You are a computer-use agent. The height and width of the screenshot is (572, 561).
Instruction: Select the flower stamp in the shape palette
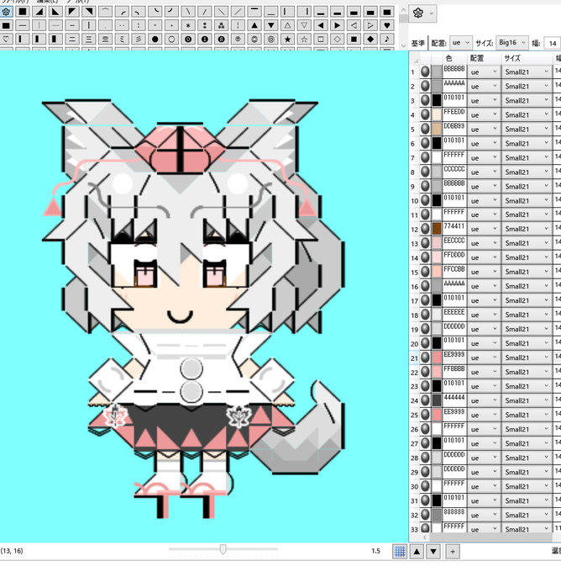(6, 12)
